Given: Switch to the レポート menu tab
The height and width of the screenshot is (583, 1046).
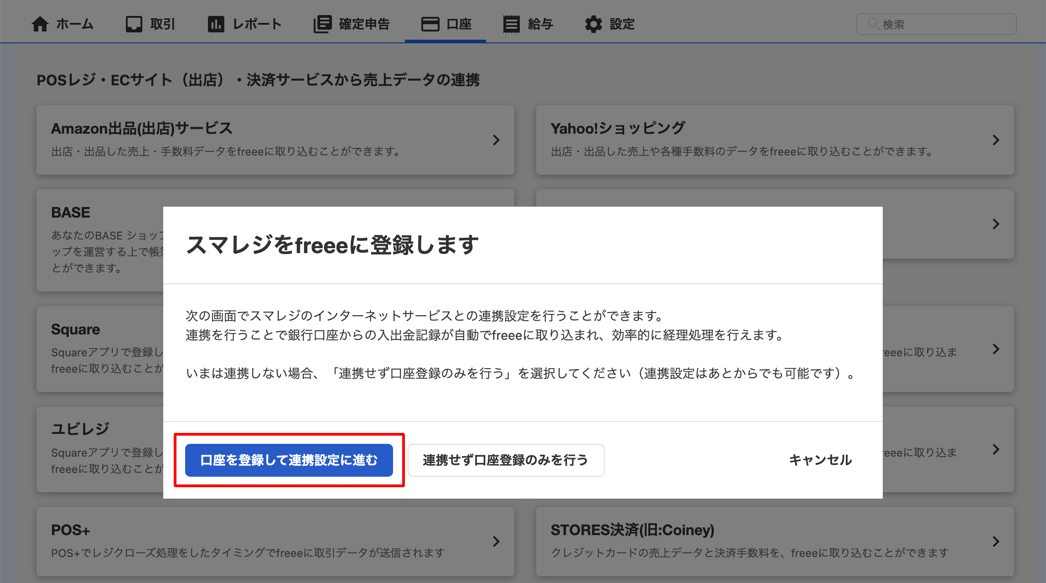Looking at the screenshot, I should point(257,24).
